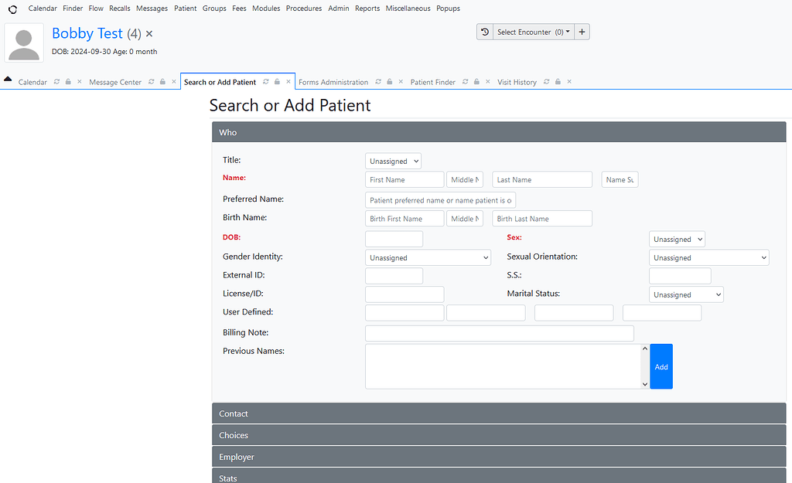Refresh the Forms Administration tab
This screenshot has width=792, height=483.
pyautogui.click(x=378, y=81)
